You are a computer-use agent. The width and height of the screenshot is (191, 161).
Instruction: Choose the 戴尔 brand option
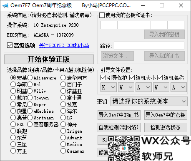coord(13,98)
